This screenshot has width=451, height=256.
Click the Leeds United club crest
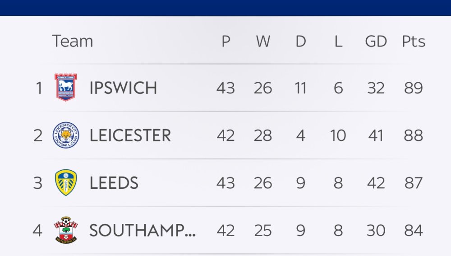(66, 183)
